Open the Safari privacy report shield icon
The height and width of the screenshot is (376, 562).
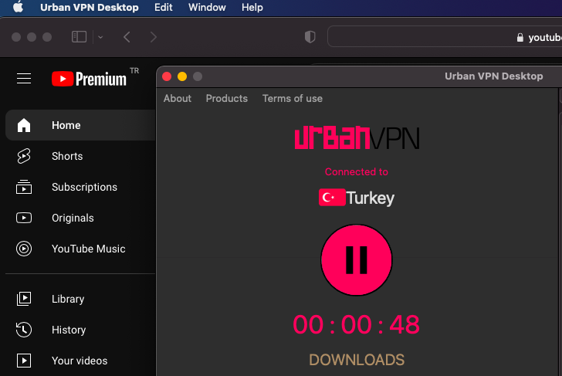tap(310, 37)
